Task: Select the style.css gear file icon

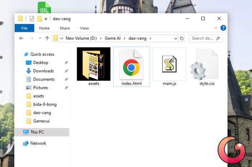Action: pyautogui.click(x=204, y=65)
